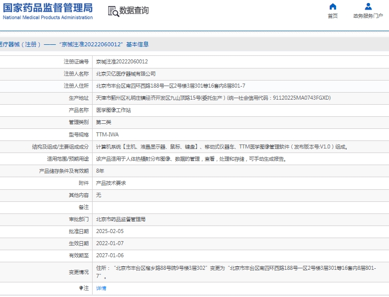Image resolution: width=389 pixels, height=297 pixels.
Task: Click the 注册人名称 row label
Action: point(76,73)
